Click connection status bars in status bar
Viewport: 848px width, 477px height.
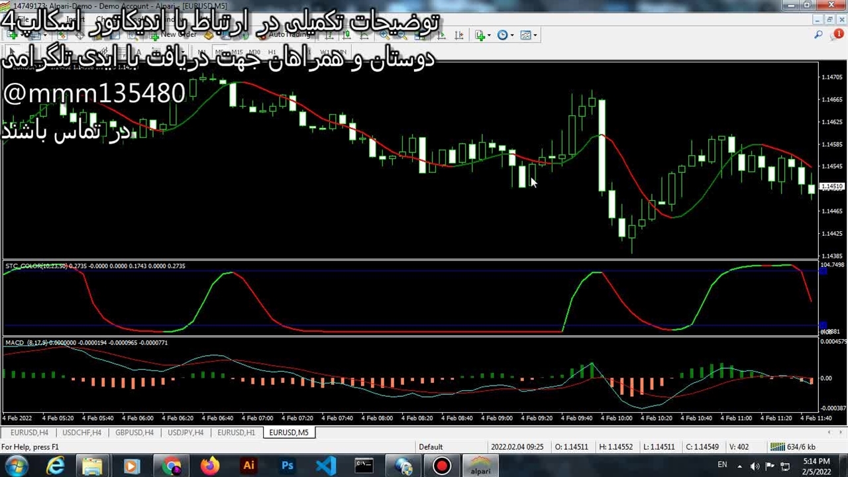tap(777, 447)
